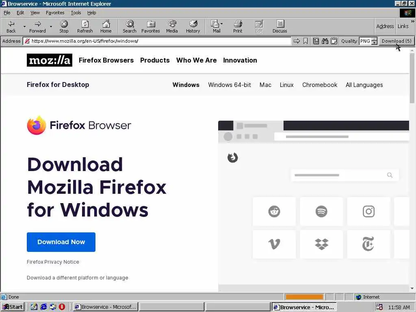
Task: Click the Forward toolbar icon
Action: coord(37,26)
